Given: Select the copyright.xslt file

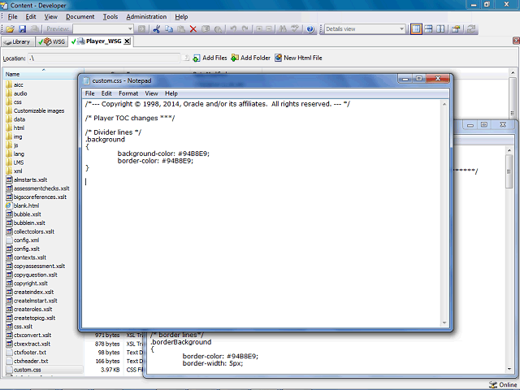Looking at the screenshot, I should tap(31, 284).
